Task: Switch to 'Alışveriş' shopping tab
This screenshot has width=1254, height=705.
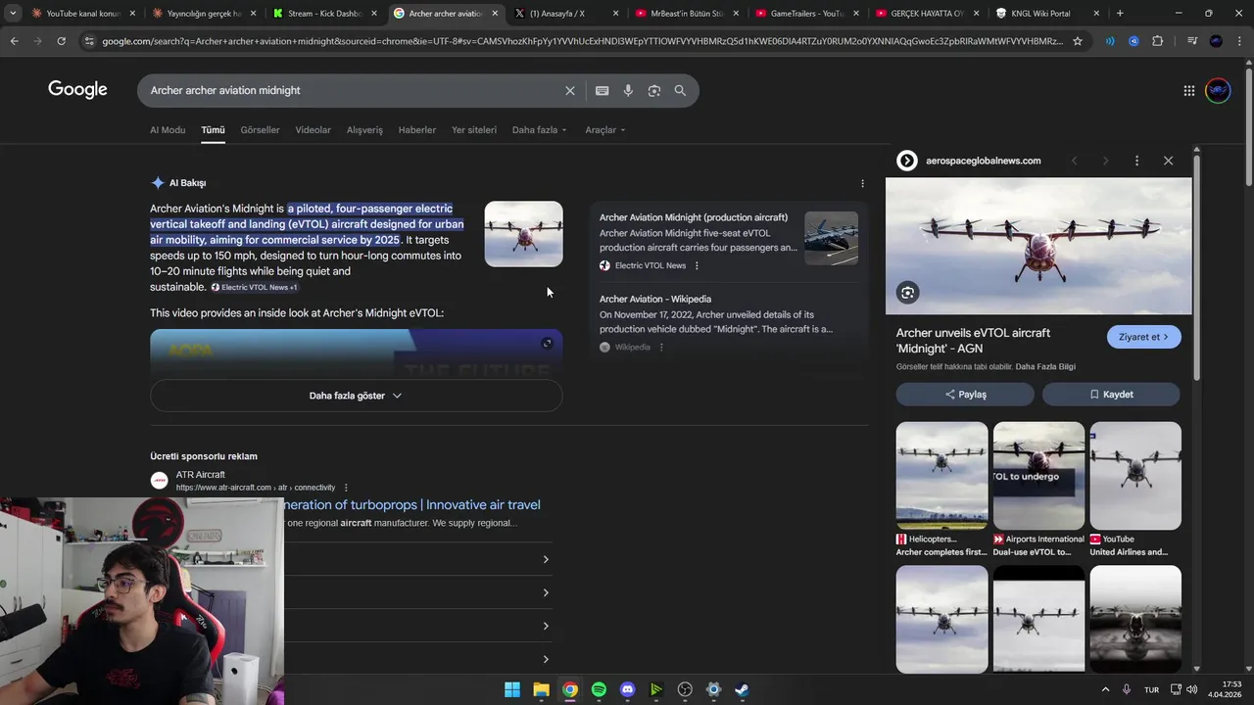Action: (364, 130)
